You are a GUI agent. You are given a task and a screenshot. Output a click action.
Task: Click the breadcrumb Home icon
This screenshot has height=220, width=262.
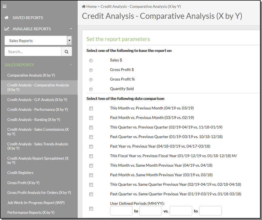tap(84, 7)
